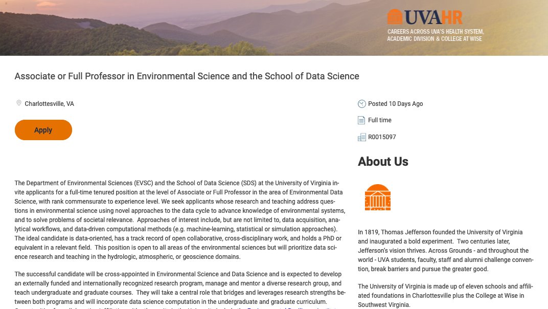Click the location pin icon
Viewport: 548px width, 309px height.
coord(19,103)
